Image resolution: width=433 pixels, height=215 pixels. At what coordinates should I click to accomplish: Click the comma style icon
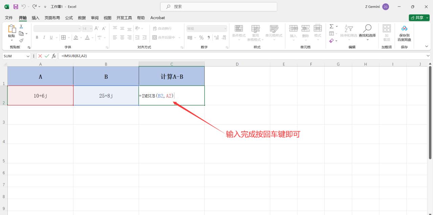[x=209, y=37]
